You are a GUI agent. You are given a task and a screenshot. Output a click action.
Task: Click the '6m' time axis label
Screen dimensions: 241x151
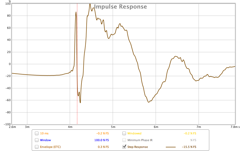pos(156,127)
